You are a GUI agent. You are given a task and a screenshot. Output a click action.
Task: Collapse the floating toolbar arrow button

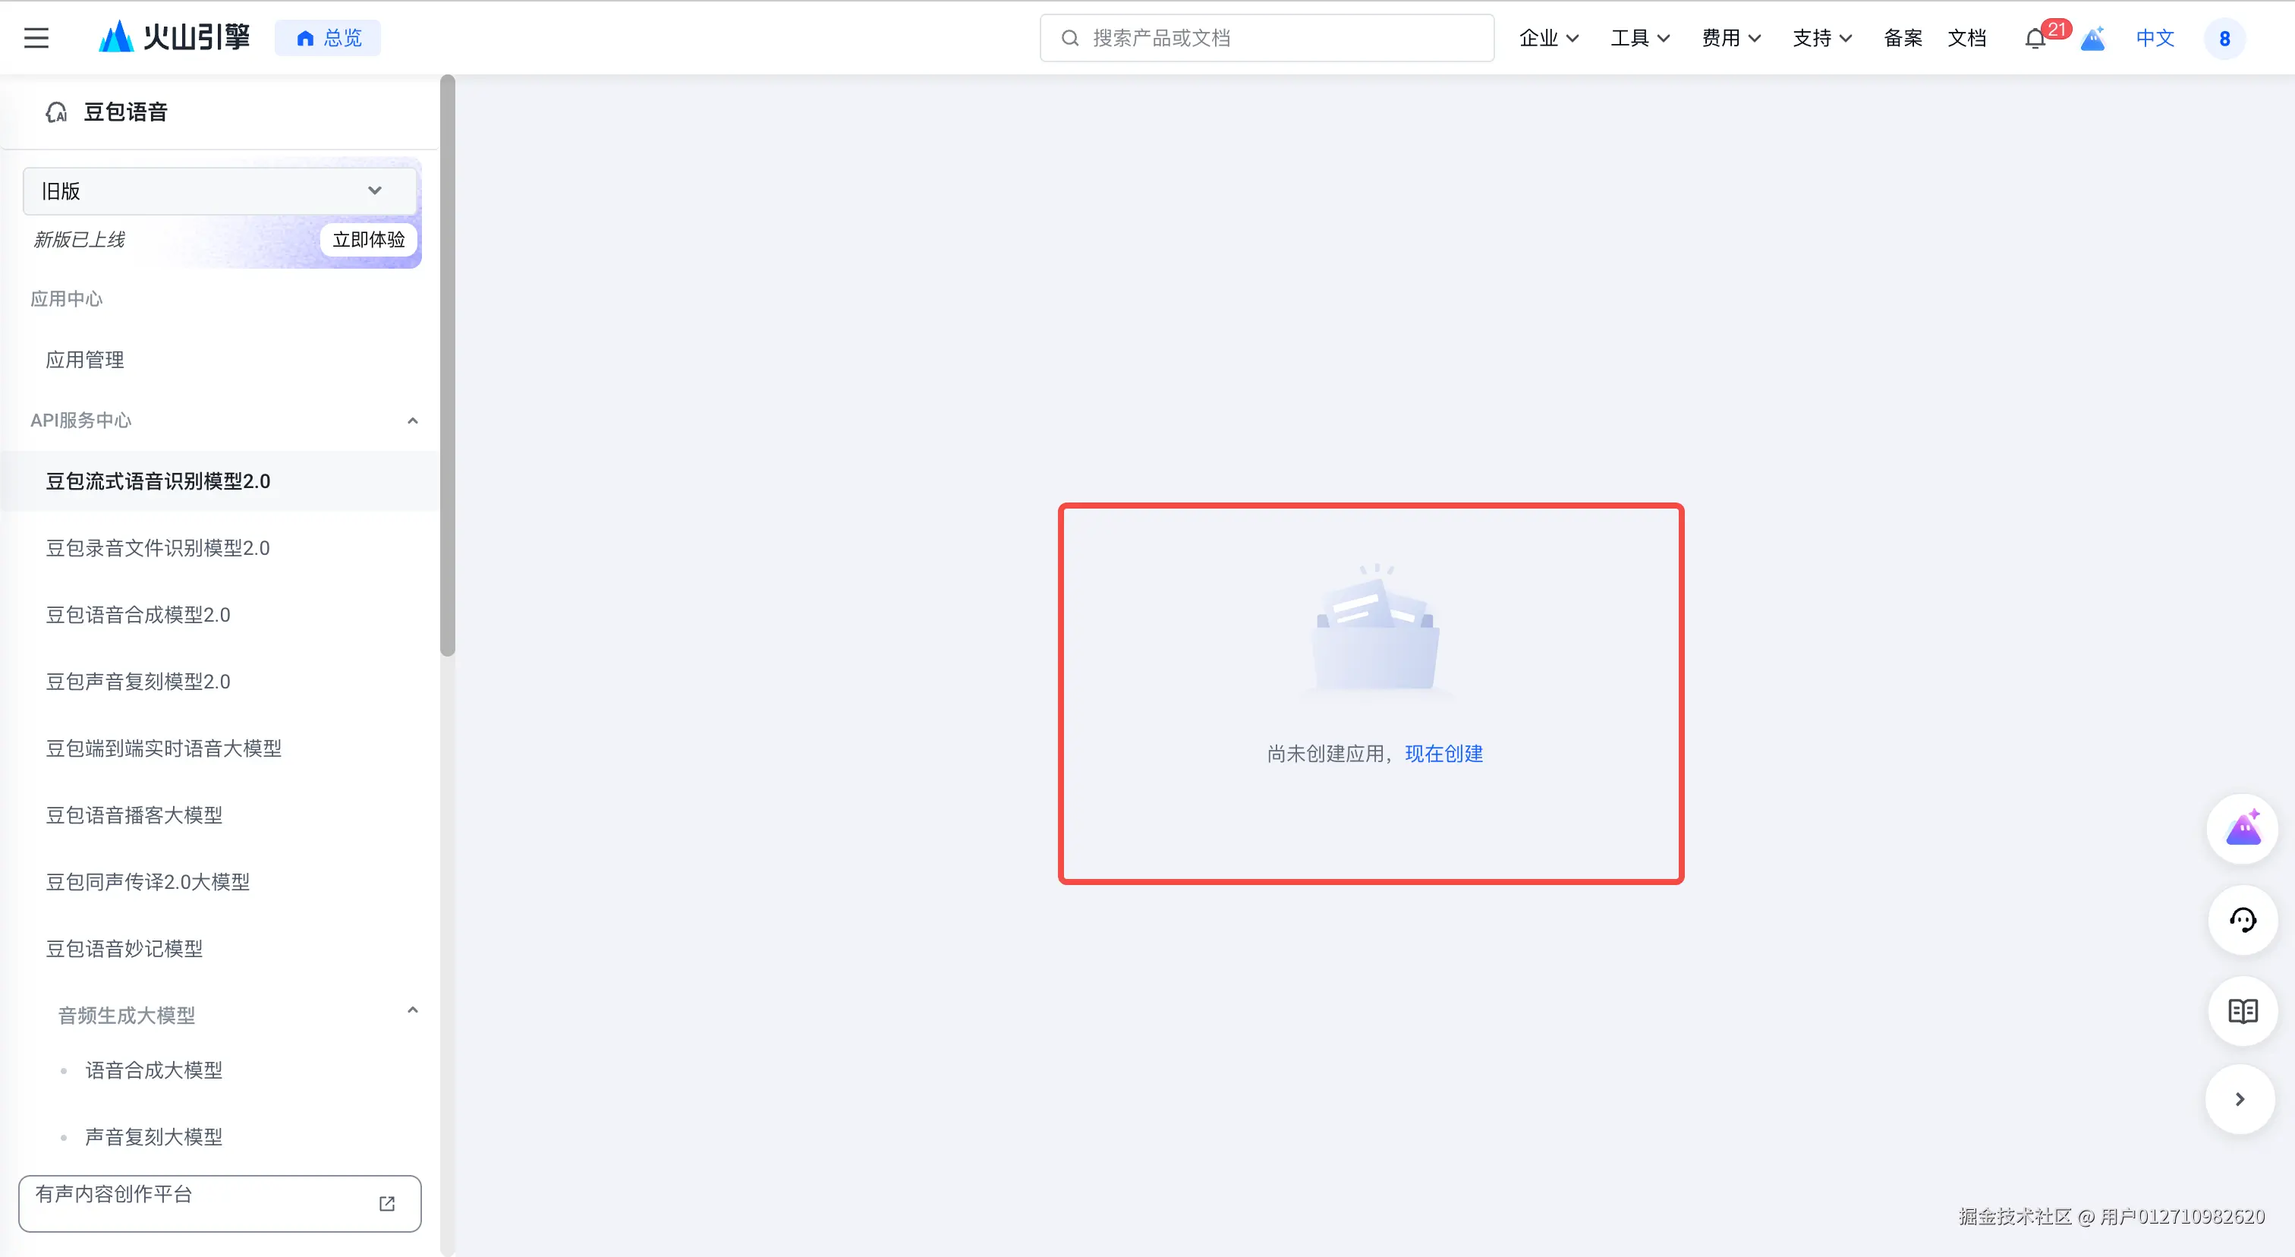[x=2240, y=1099]
